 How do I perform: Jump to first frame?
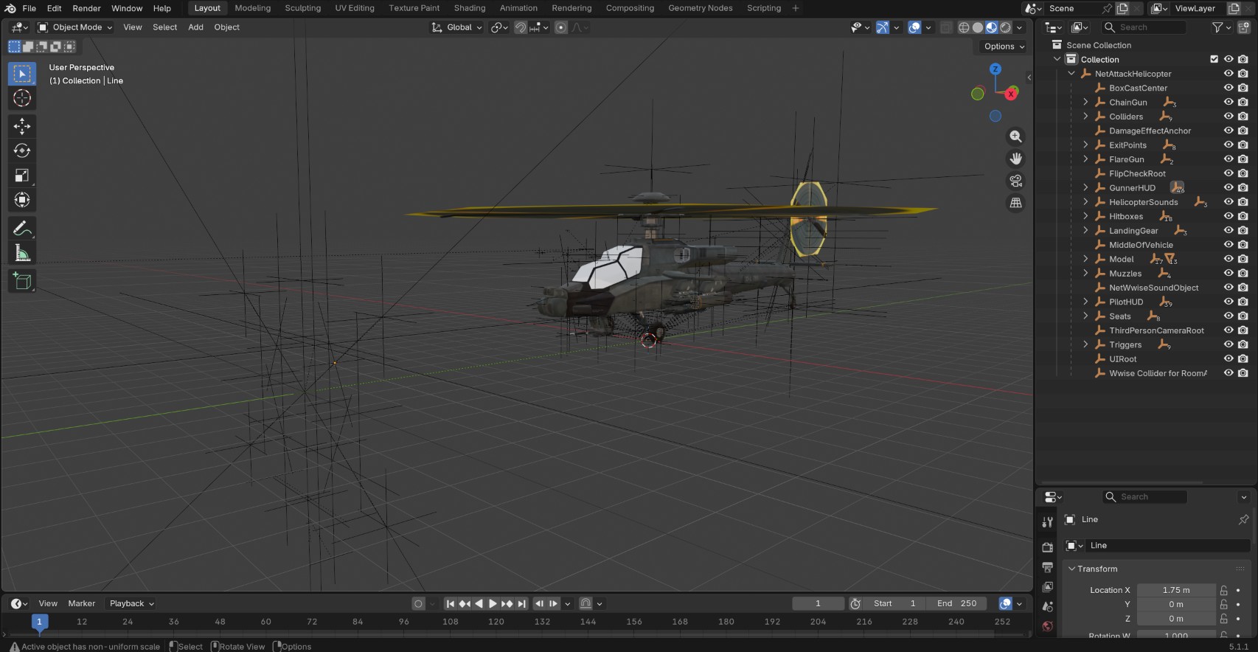[451, 603]
